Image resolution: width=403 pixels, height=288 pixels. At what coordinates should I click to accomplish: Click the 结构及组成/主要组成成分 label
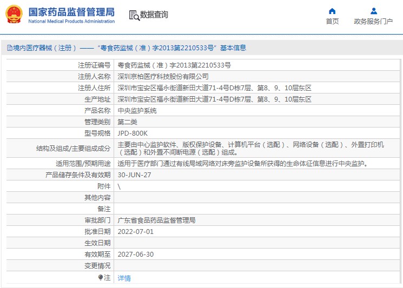tap(73, 149)
